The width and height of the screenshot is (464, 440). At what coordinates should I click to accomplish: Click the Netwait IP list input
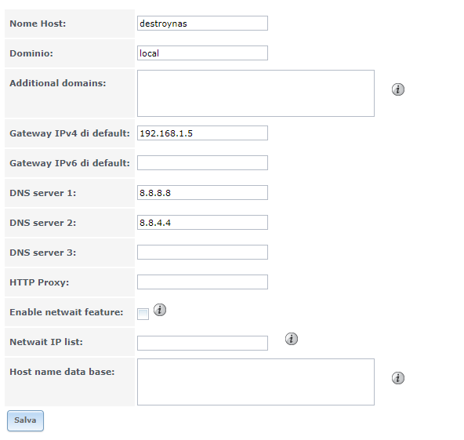(x=202, y=343)
